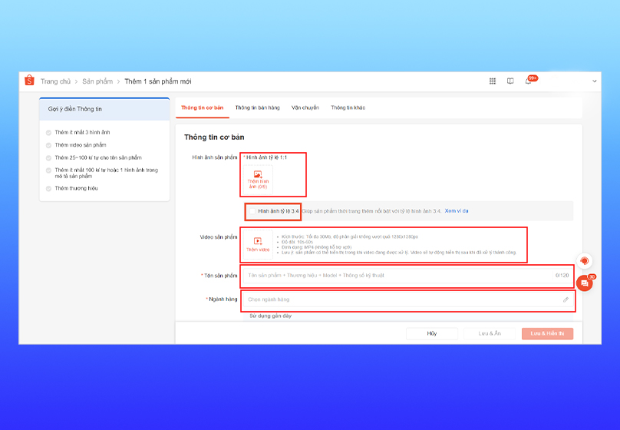Enable the Hình ảnh tỷ lệ 3:4 checkbox
The image size is (620, 430).
click(x=252, y=210)
